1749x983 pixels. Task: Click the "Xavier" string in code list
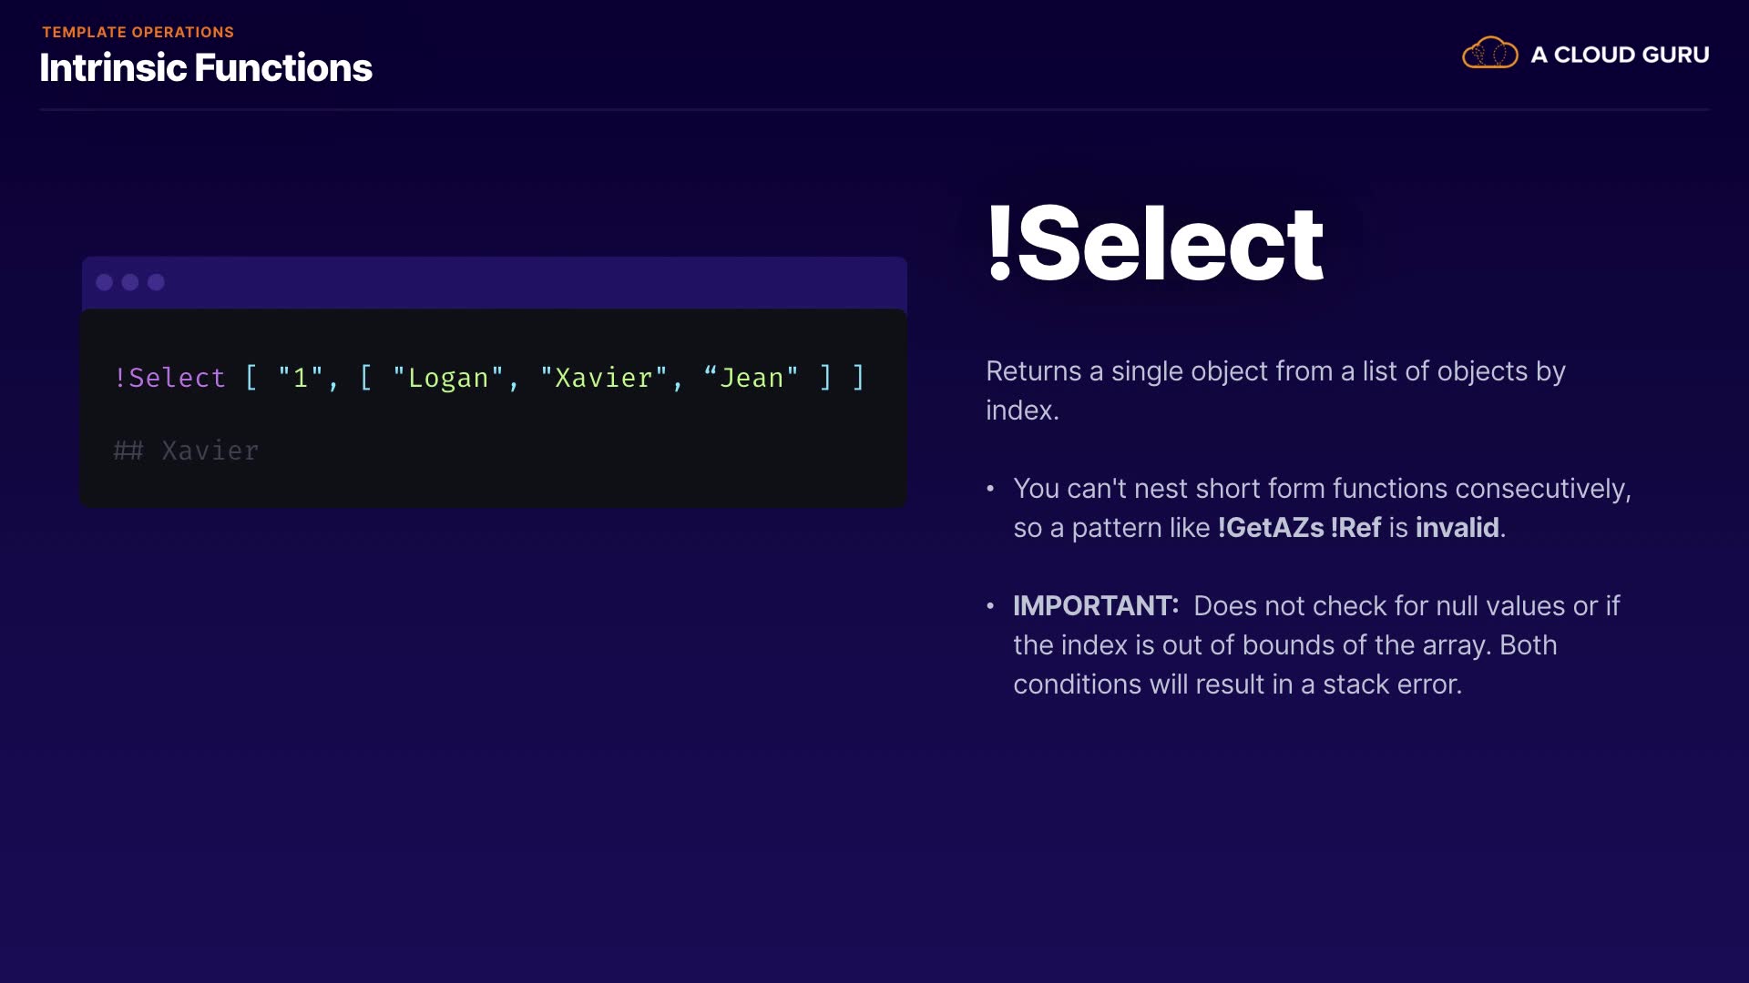(604, 378)
